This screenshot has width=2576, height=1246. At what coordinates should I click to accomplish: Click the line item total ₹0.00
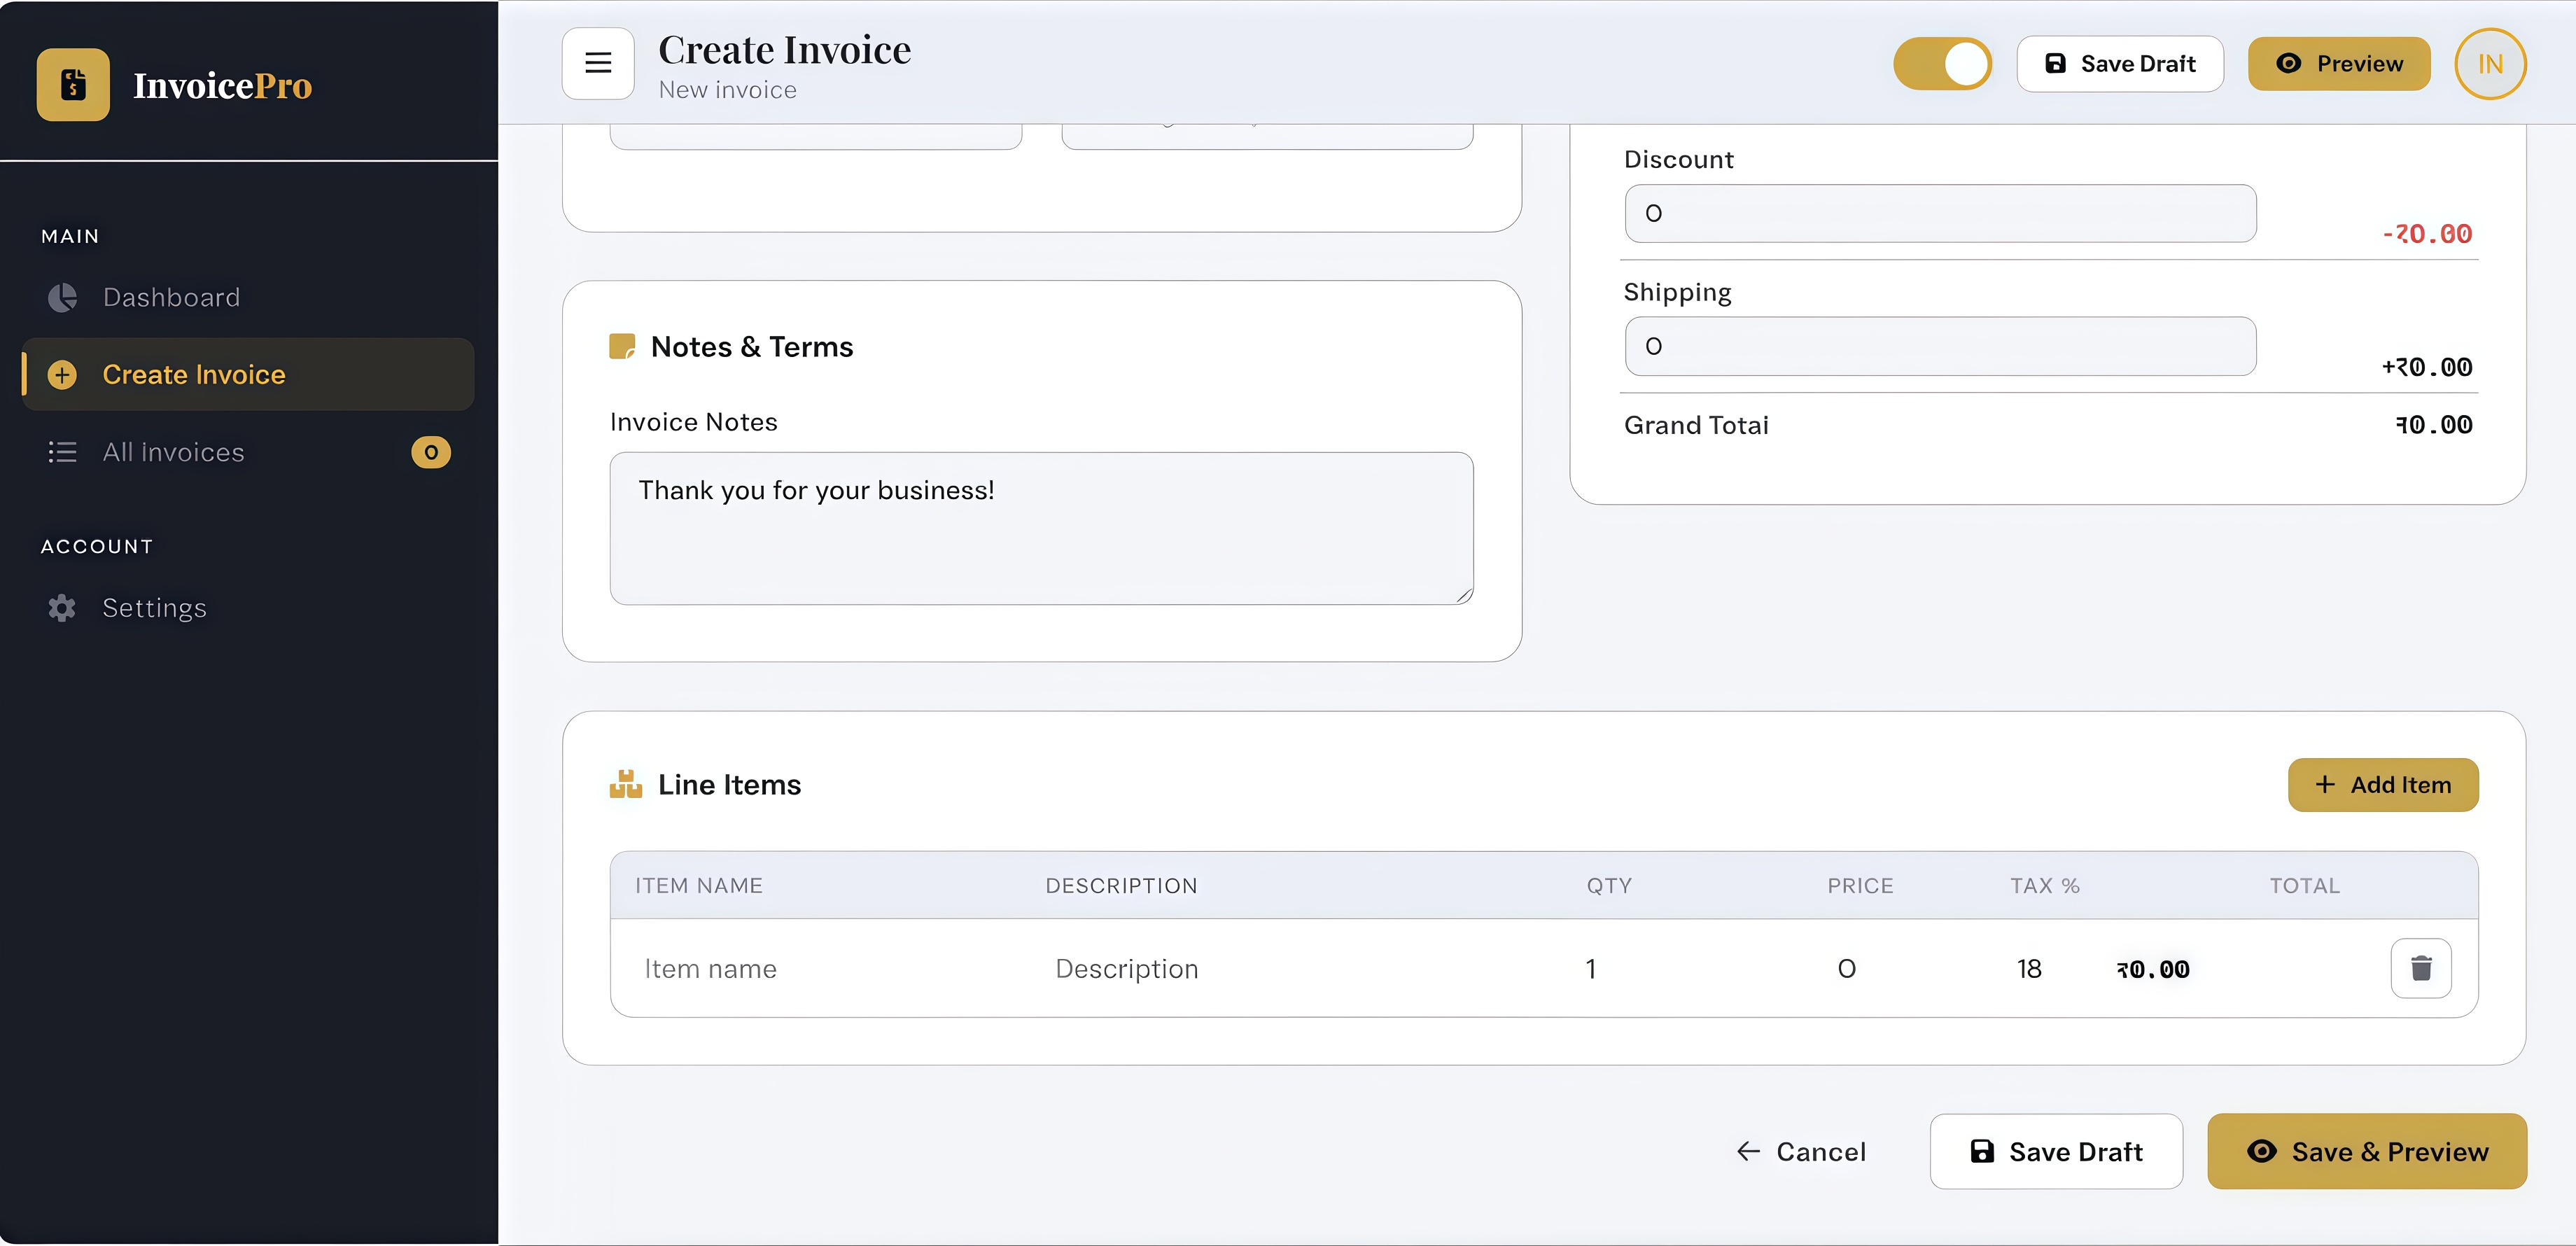pos(2153,969)
